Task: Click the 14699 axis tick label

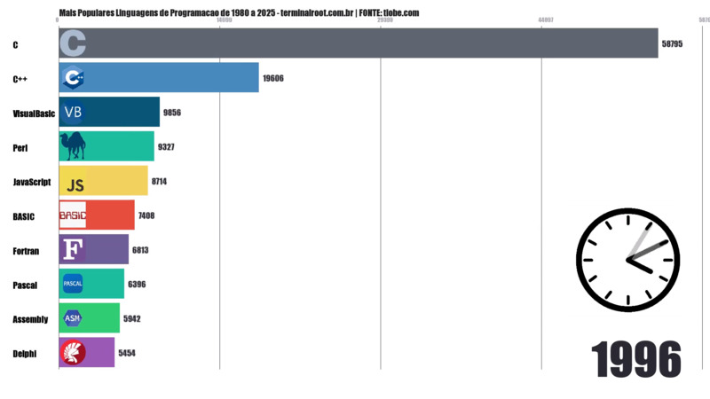Action: click(225, 20)
